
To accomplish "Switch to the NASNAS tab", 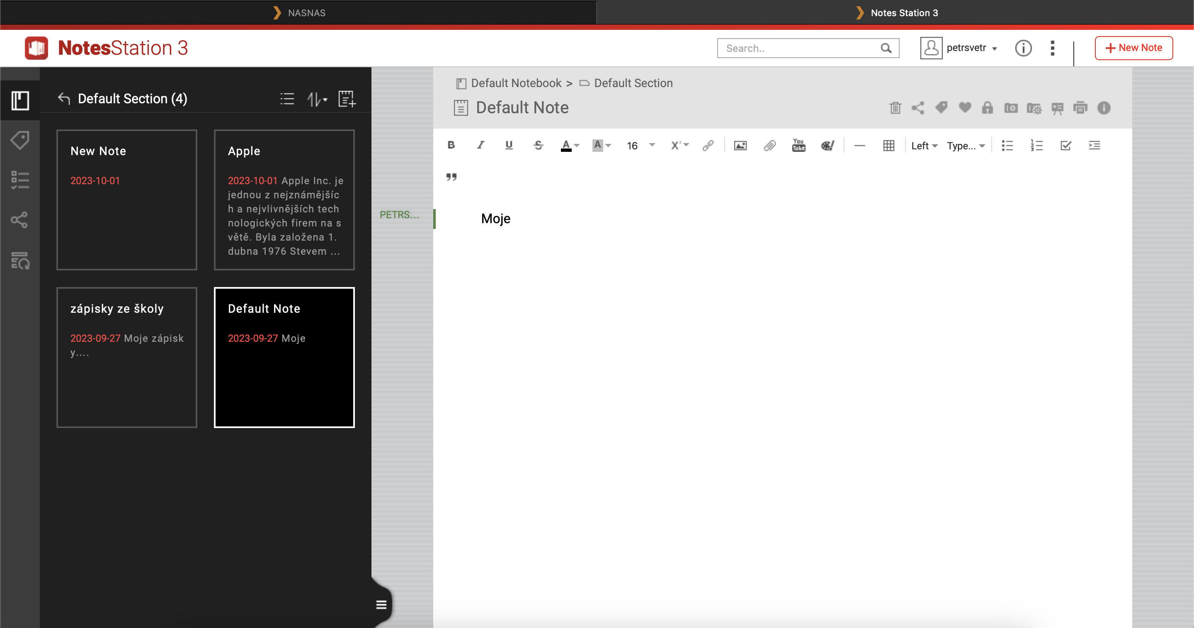I will (x=306, y=12).
